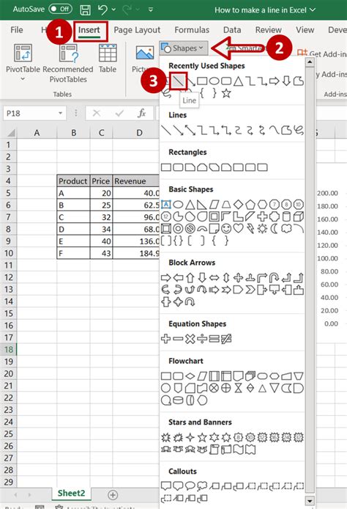
Task: Click the shapes gallery scroll up arrow
Action: (310, 62)
